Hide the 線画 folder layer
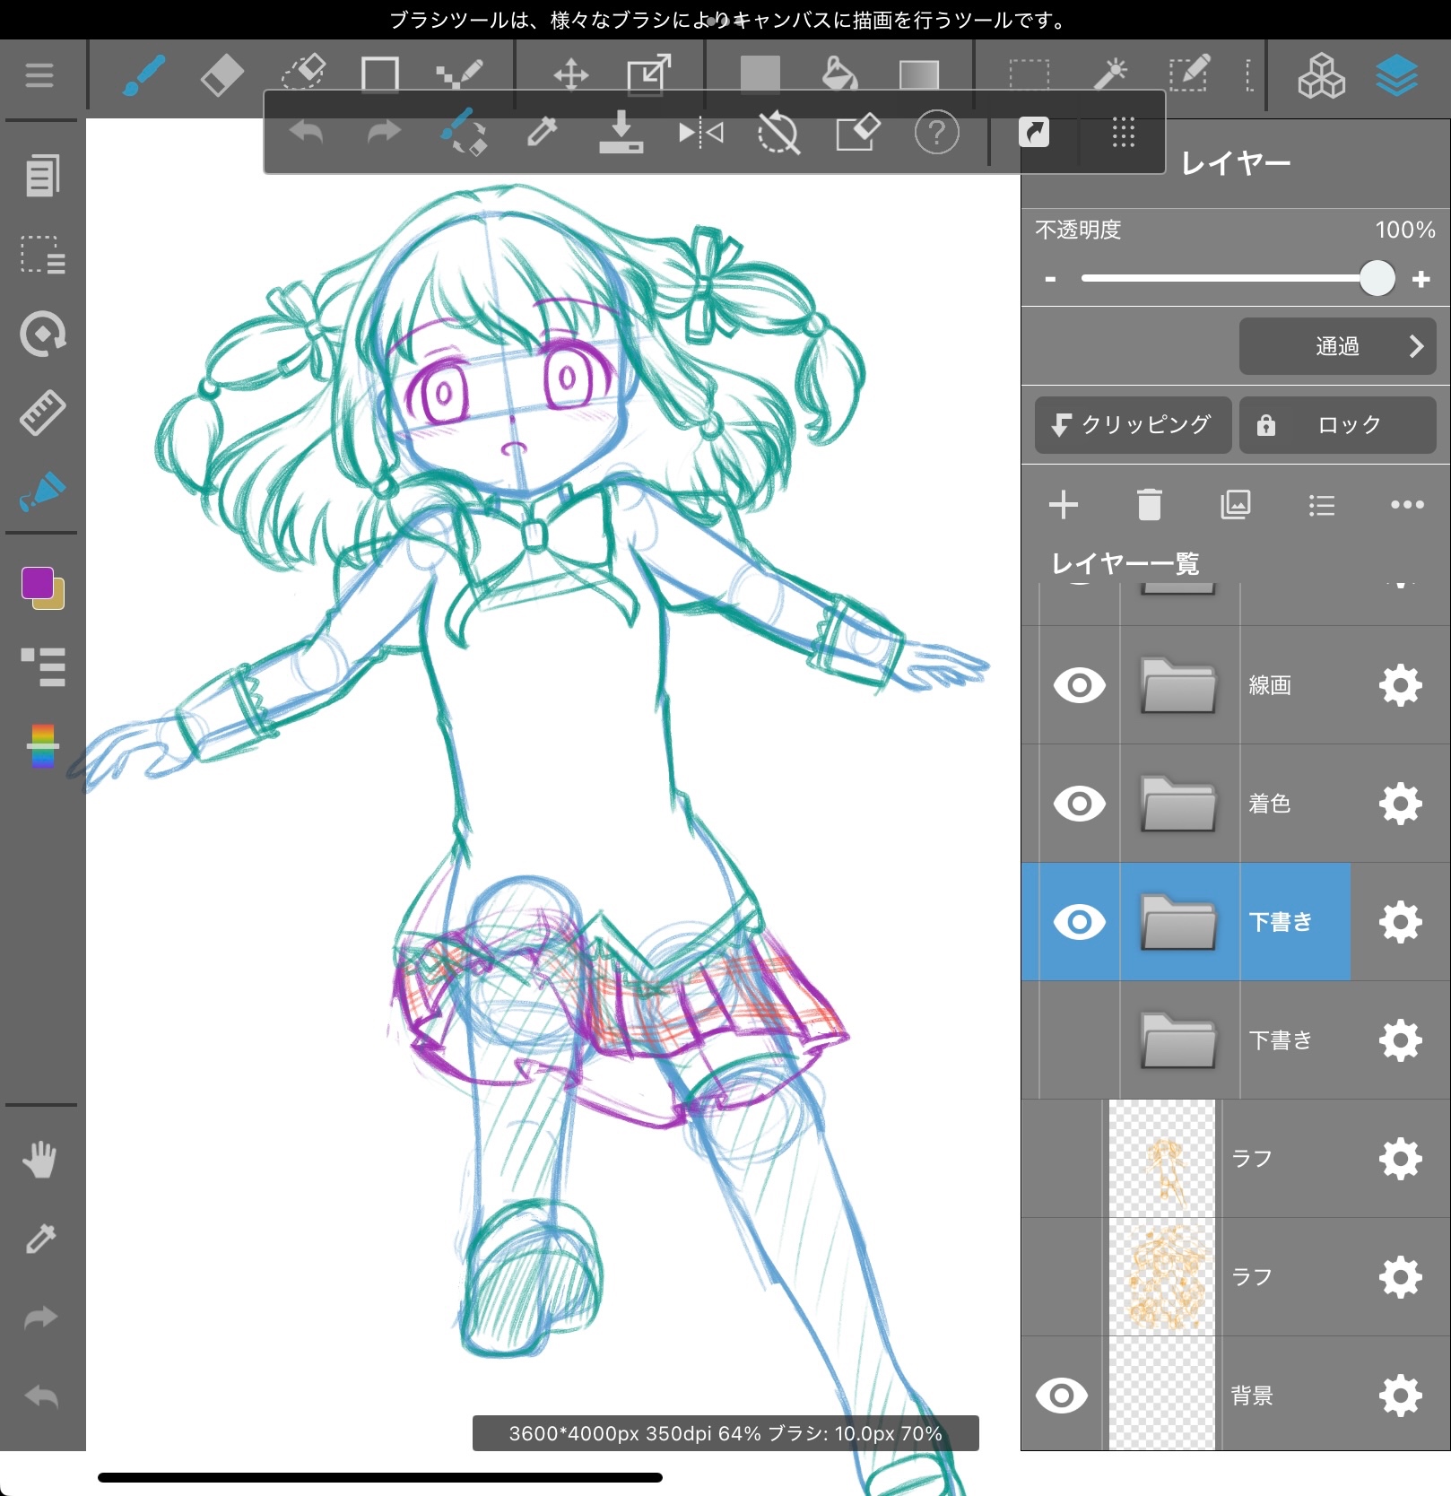The width and height of the screenshot is (1451, 1496). pos(1079,685)
